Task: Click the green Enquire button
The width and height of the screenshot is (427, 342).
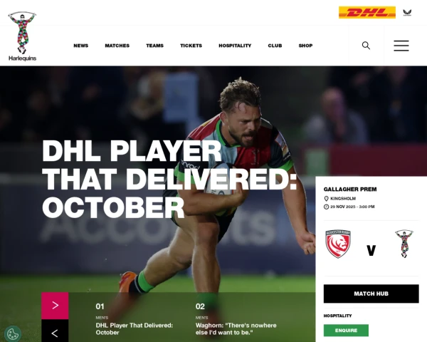Action: pyautogui.click(x=346, y=331)
